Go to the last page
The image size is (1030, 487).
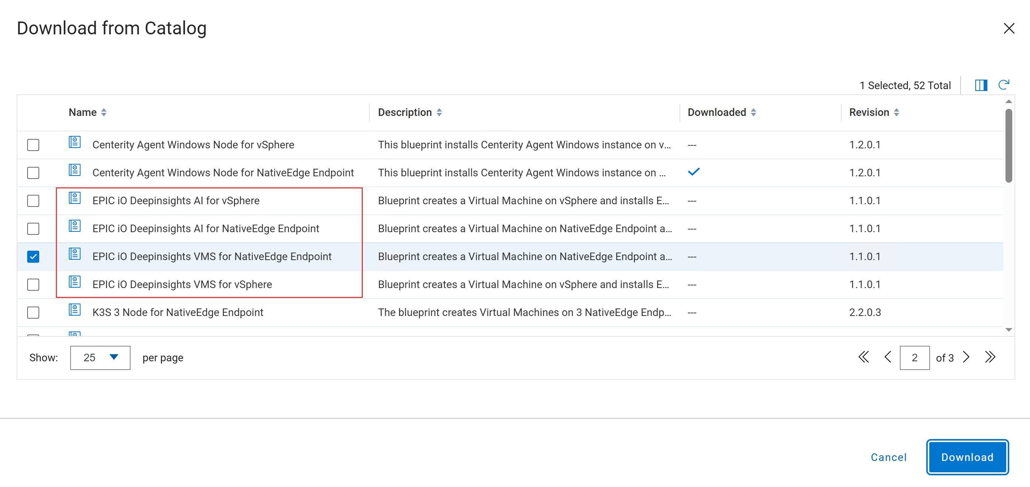pyautogui.click(x=990, y=358)
